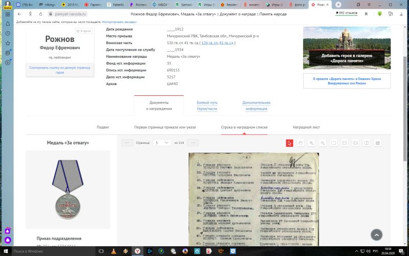The image size is (409, 256).
Task: Activate the hand pan tool
Action: click(301, 143)
